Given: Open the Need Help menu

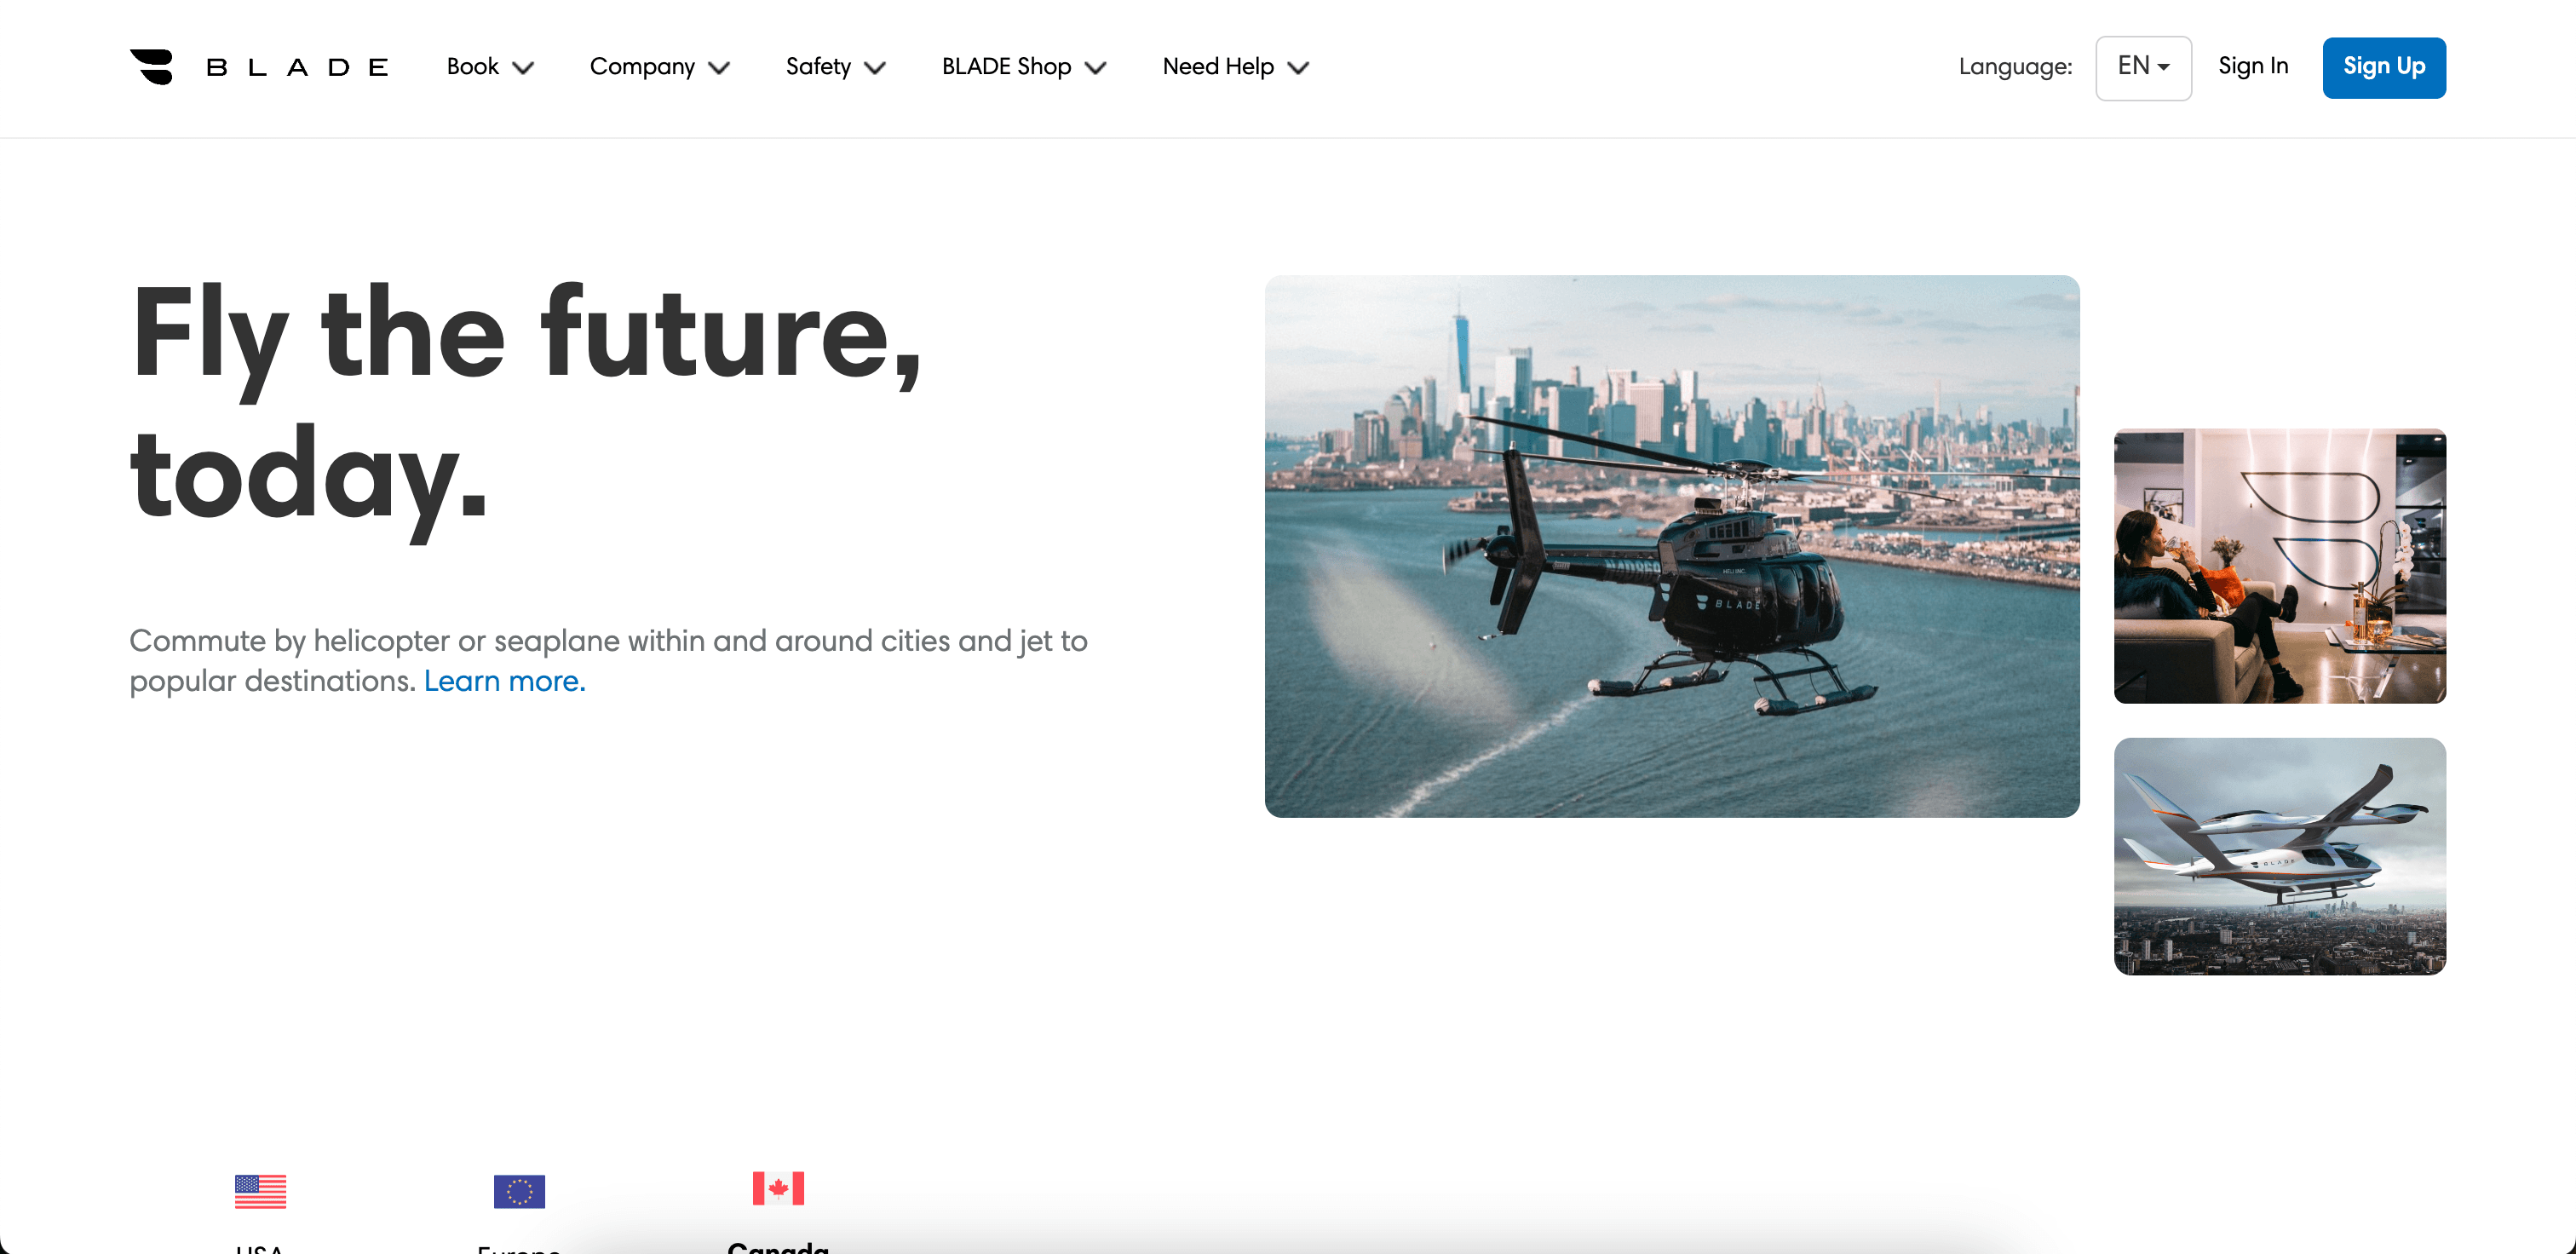Looking at the screenshot, I should tap(1236, 67).
